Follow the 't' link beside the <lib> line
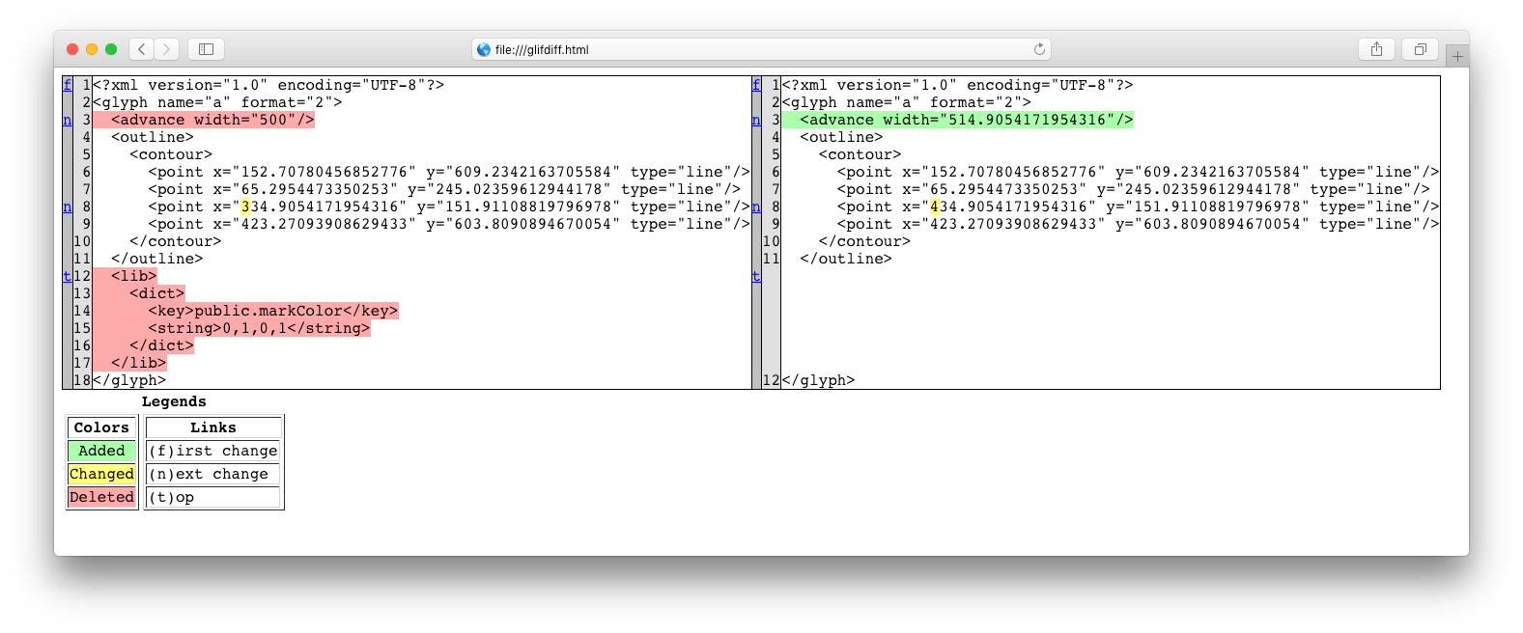 67,276
